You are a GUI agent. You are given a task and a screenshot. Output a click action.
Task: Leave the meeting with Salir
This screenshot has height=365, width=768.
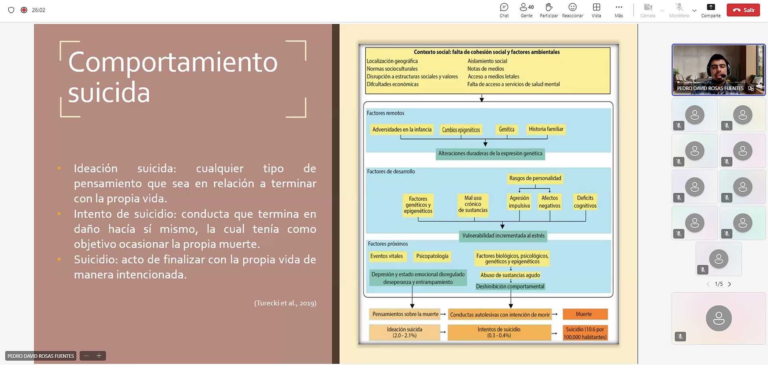[743, 10]
